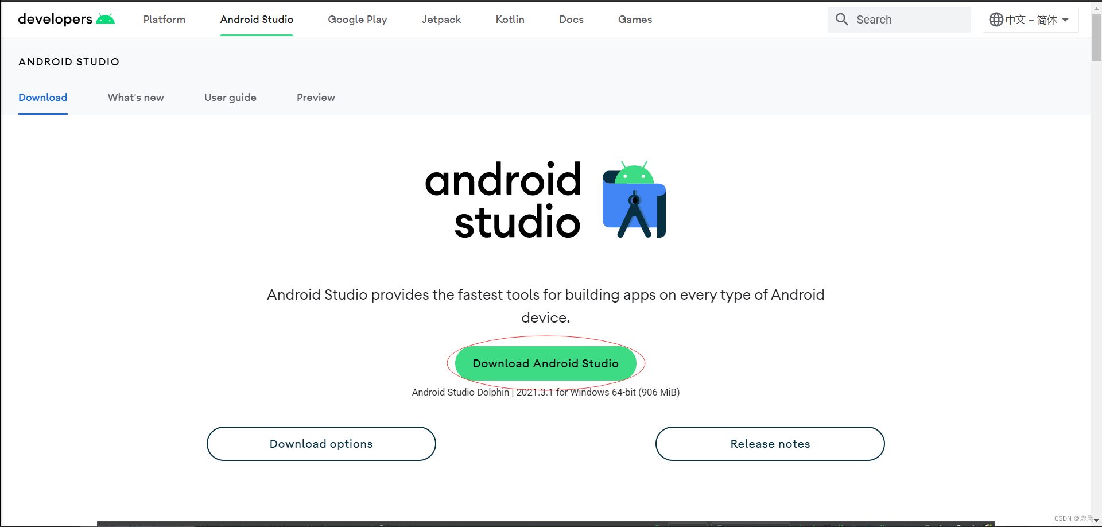Select Kotlin from the navigation bar
1102x527 pixels.
point(510,19)
